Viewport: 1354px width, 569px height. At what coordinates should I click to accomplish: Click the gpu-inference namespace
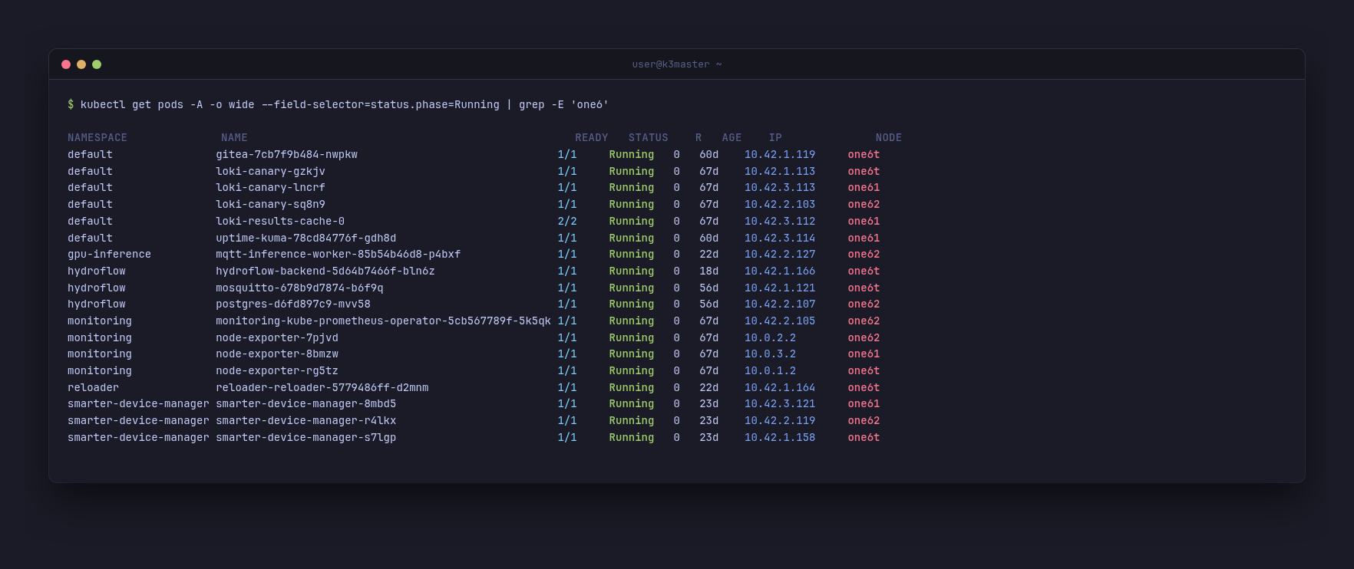pyautogui.click(x=109, y=255)
